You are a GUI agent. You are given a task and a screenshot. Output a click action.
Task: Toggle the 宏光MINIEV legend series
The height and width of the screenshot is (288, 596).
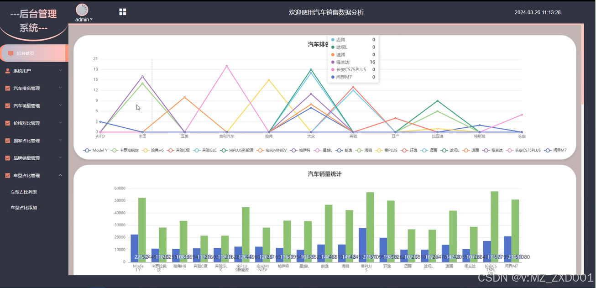(272, 150)
